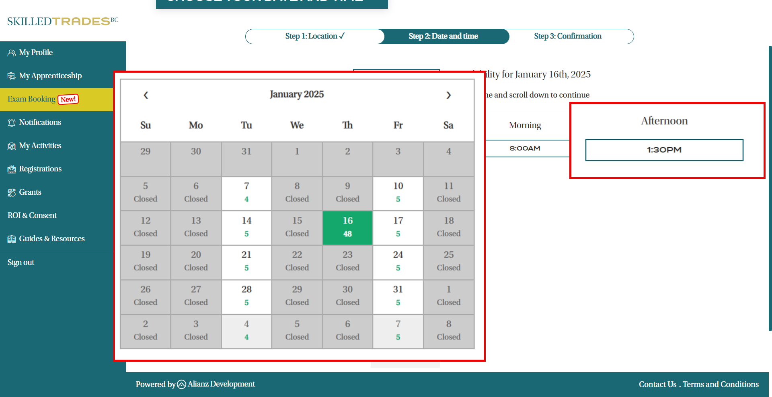Click the My Activities sidebar icon

[x=12, y=146]
